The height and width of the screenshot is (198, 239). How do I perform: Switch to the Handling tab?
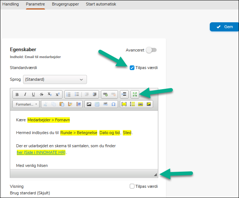click(11, 4)
